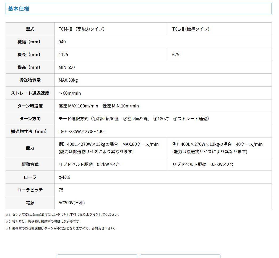The width and height of the screenshot is (279, 258).
Task: Click the ～60m/min straight pass speed
Action: coord(70,93)
